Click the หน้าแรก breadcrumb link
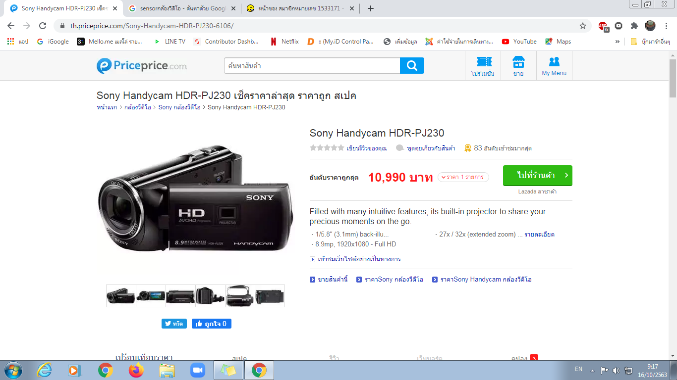Viewport: 677px width, 380px height. tap(107, 107)
